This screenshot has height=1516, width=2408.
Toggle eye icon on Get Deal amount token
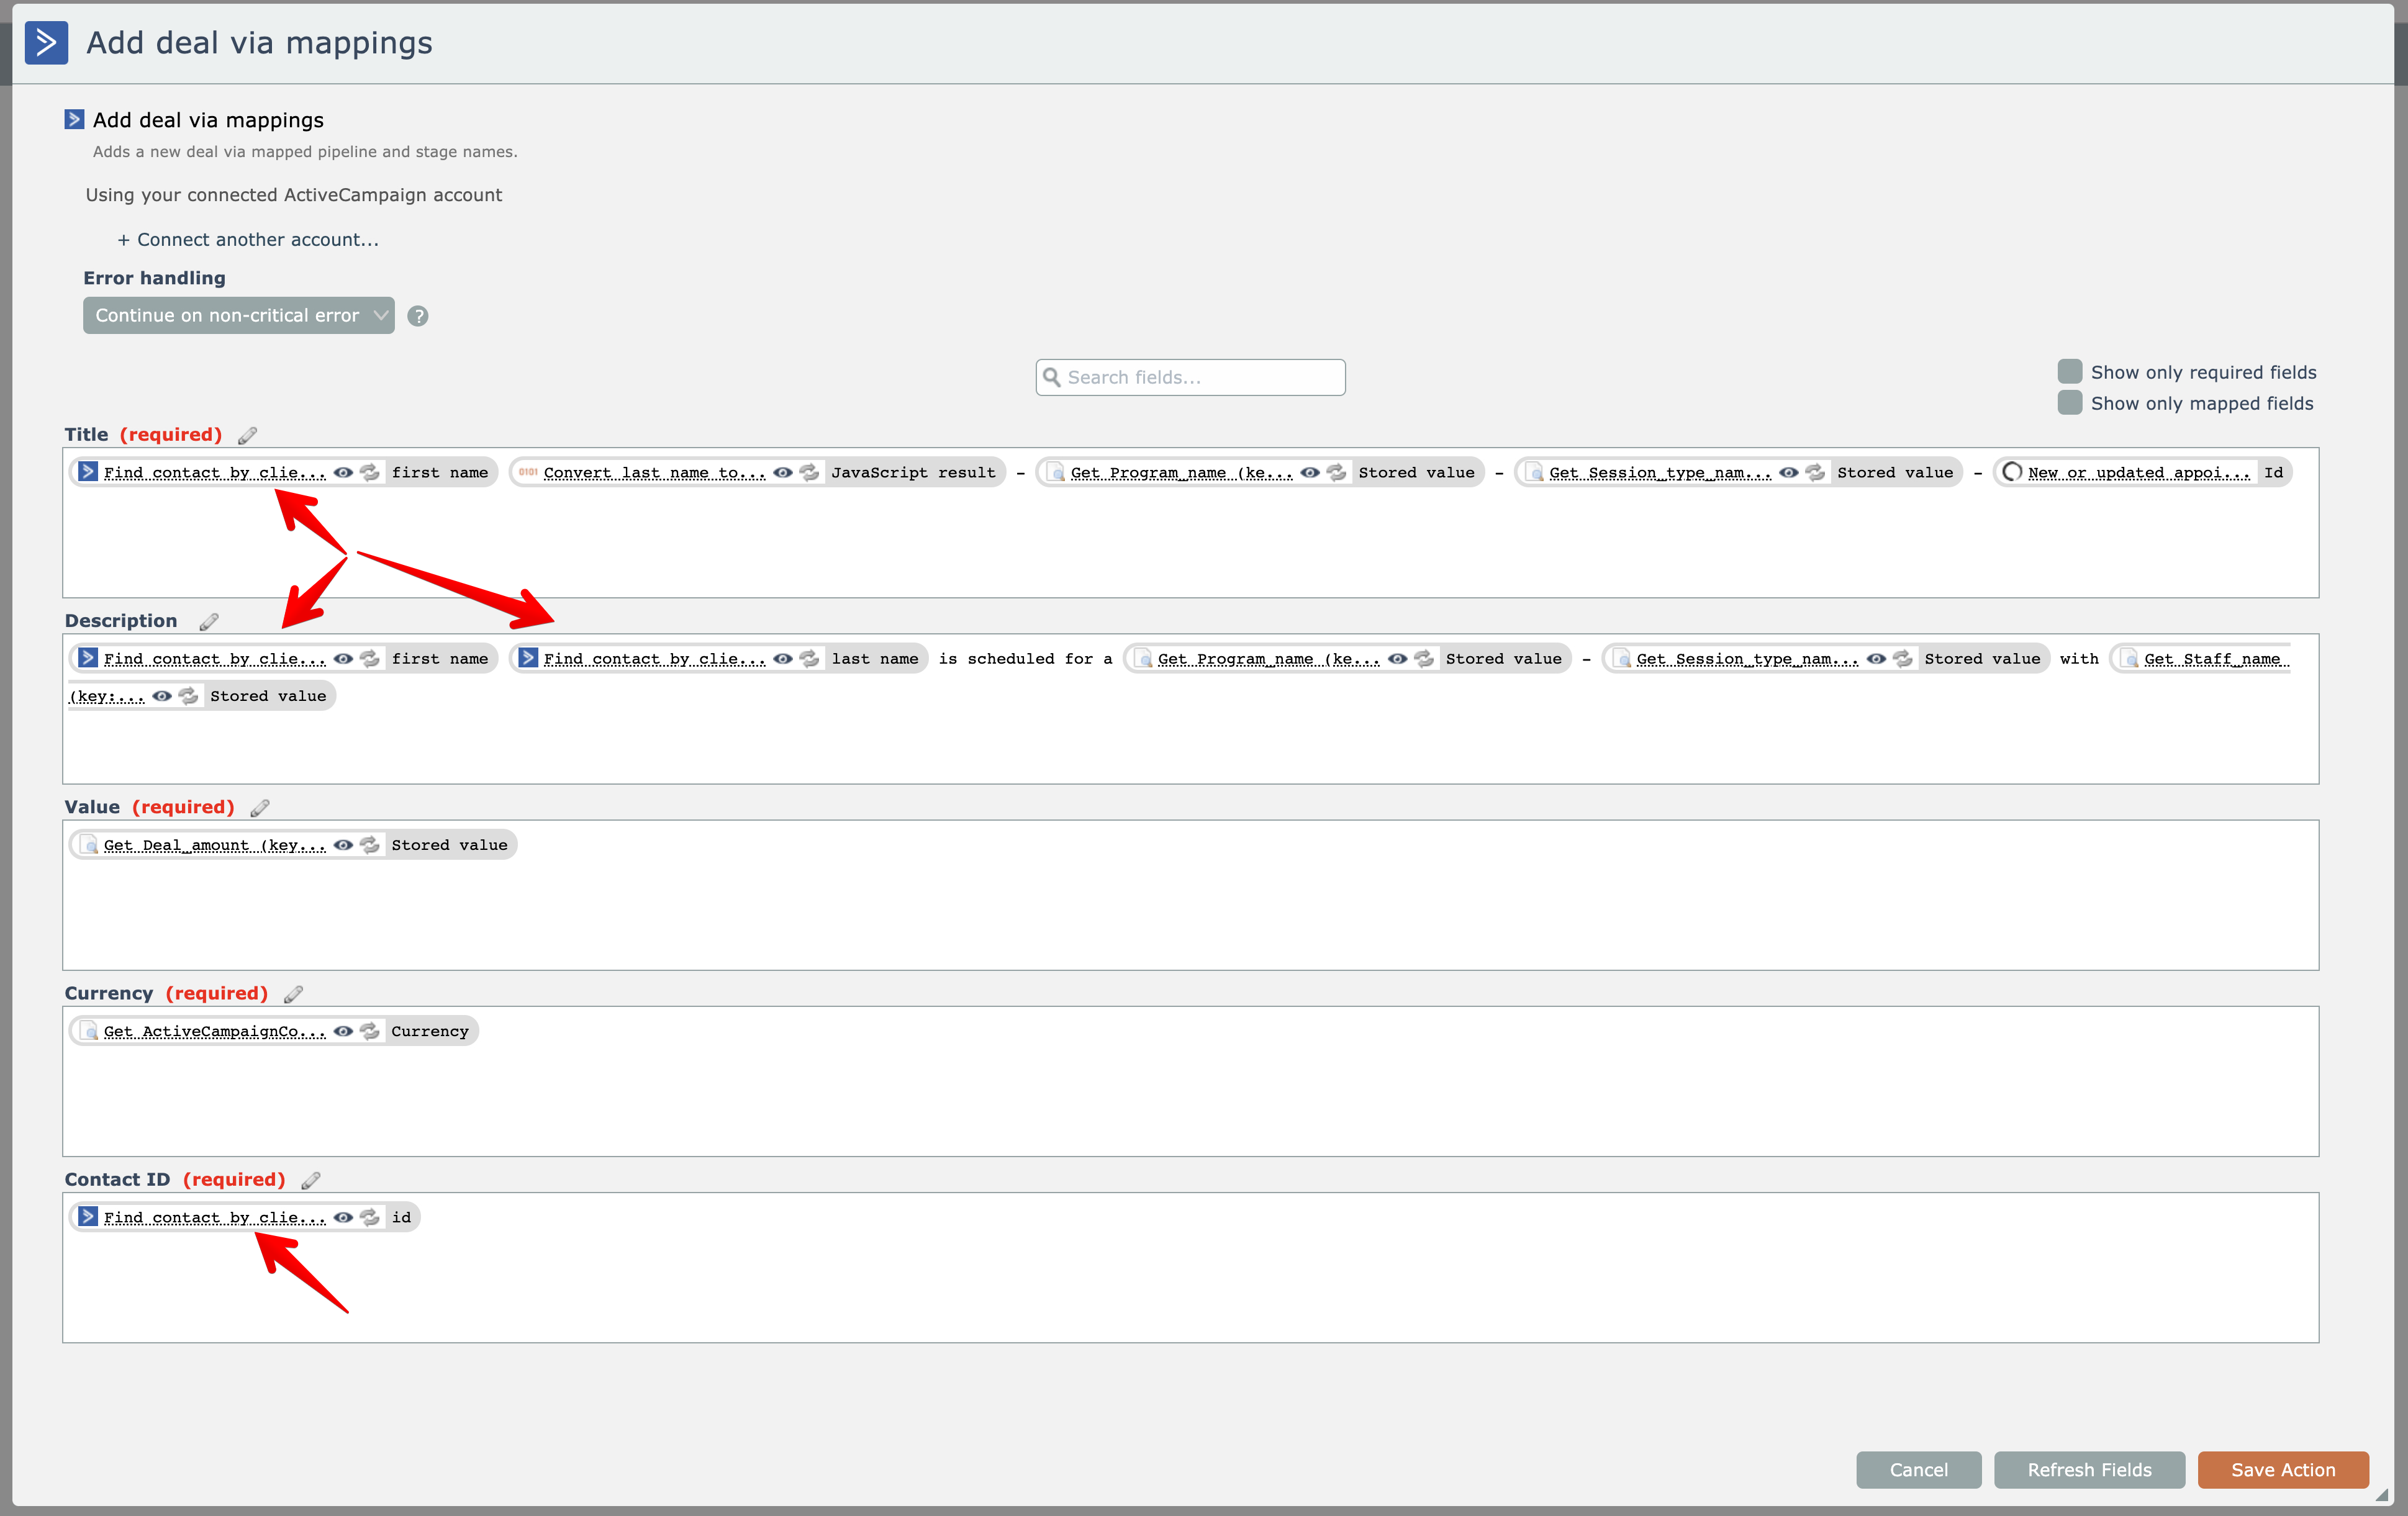(343, 845)
